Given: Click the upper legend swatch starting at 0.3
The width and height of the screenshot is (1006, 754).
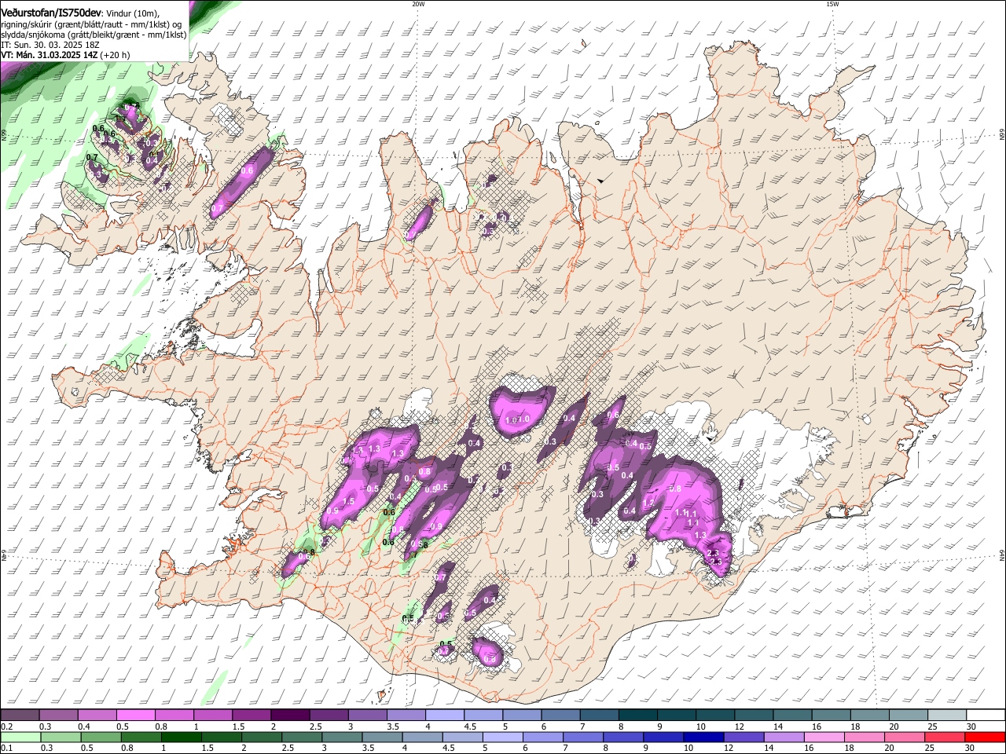Looking at the screenshot, I should click(58, 716).
